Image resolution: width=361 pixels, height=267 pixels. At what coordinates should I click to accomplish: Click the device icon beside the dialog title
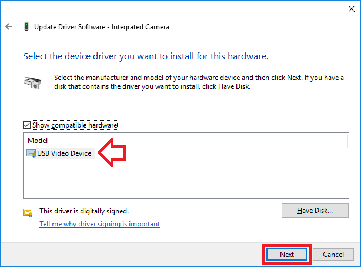[26, 27]
